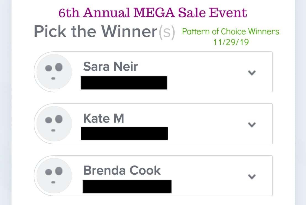Click Brenda Cook's avatar face icon
The image size is (306, 205).
pyautogui.click(x=54, y=176)
